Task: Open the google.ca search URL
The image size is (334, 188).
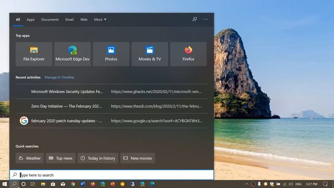Action: point(157,121)
